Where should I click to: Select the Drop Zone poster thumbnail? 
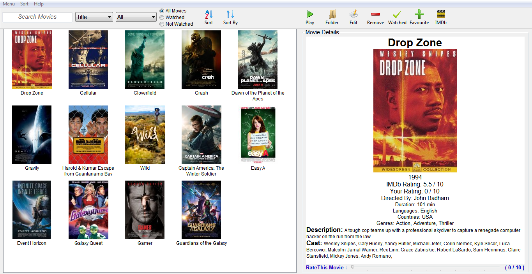tap(32, 60)
